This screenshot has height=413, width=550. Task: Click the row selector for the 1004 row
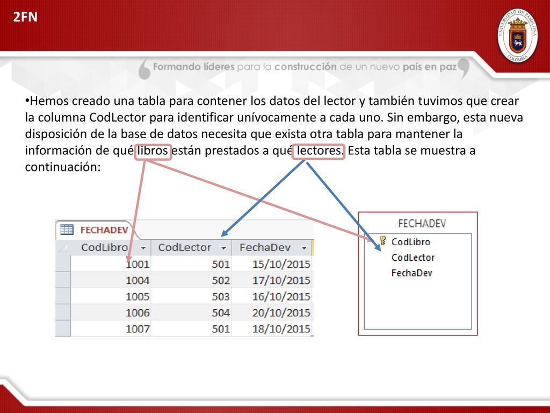click(63, 280)
